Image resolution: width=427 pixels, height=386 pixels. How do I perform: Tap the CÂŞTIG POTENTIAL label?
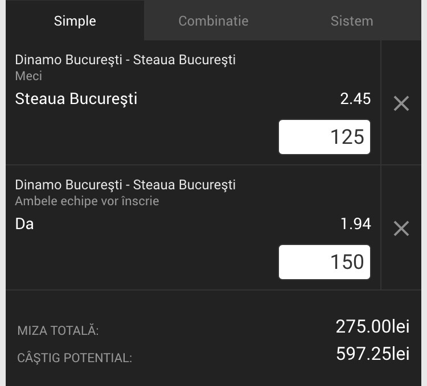(x=75, y=358)
